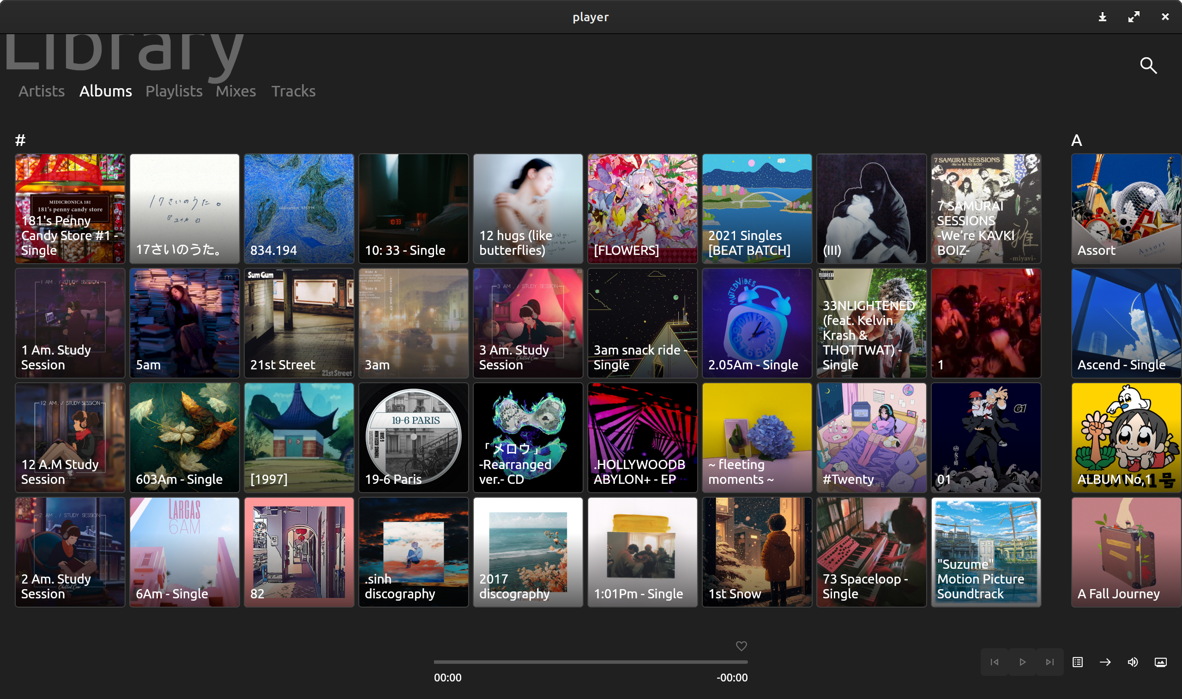Screen dimensions: 1182x699
Task: Click the download icon in title bar
Action: tap(1103, 17)
